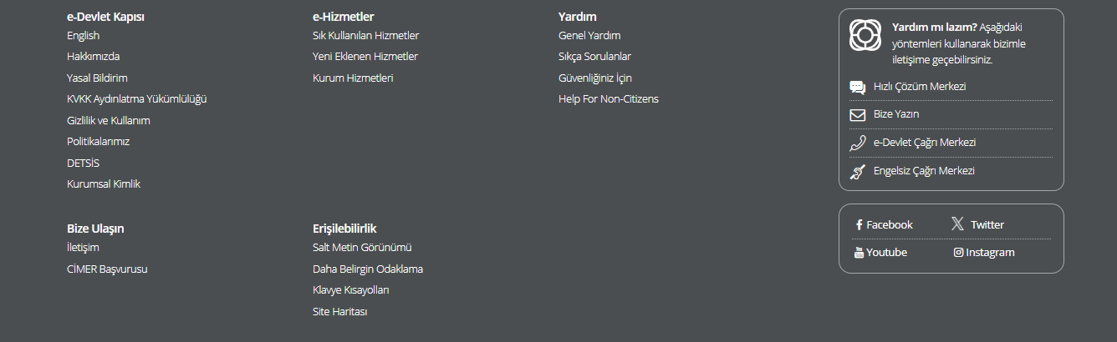Go to KVKK Aydınlatma Yükümlülüğü
This screenshot has height=342, width=1117.
click(x=136, y=99)
